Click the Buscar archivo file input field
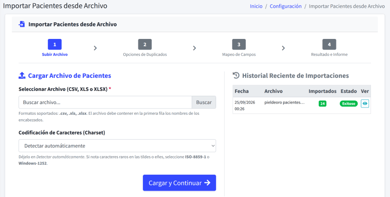The width and height of the screenshot is (390, 197). 105,102
